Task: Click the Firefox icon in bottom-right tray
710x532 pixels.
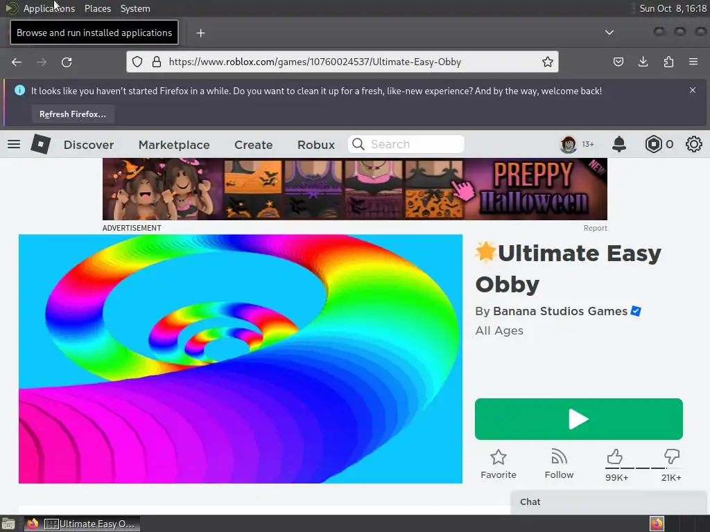Action: 657,524
